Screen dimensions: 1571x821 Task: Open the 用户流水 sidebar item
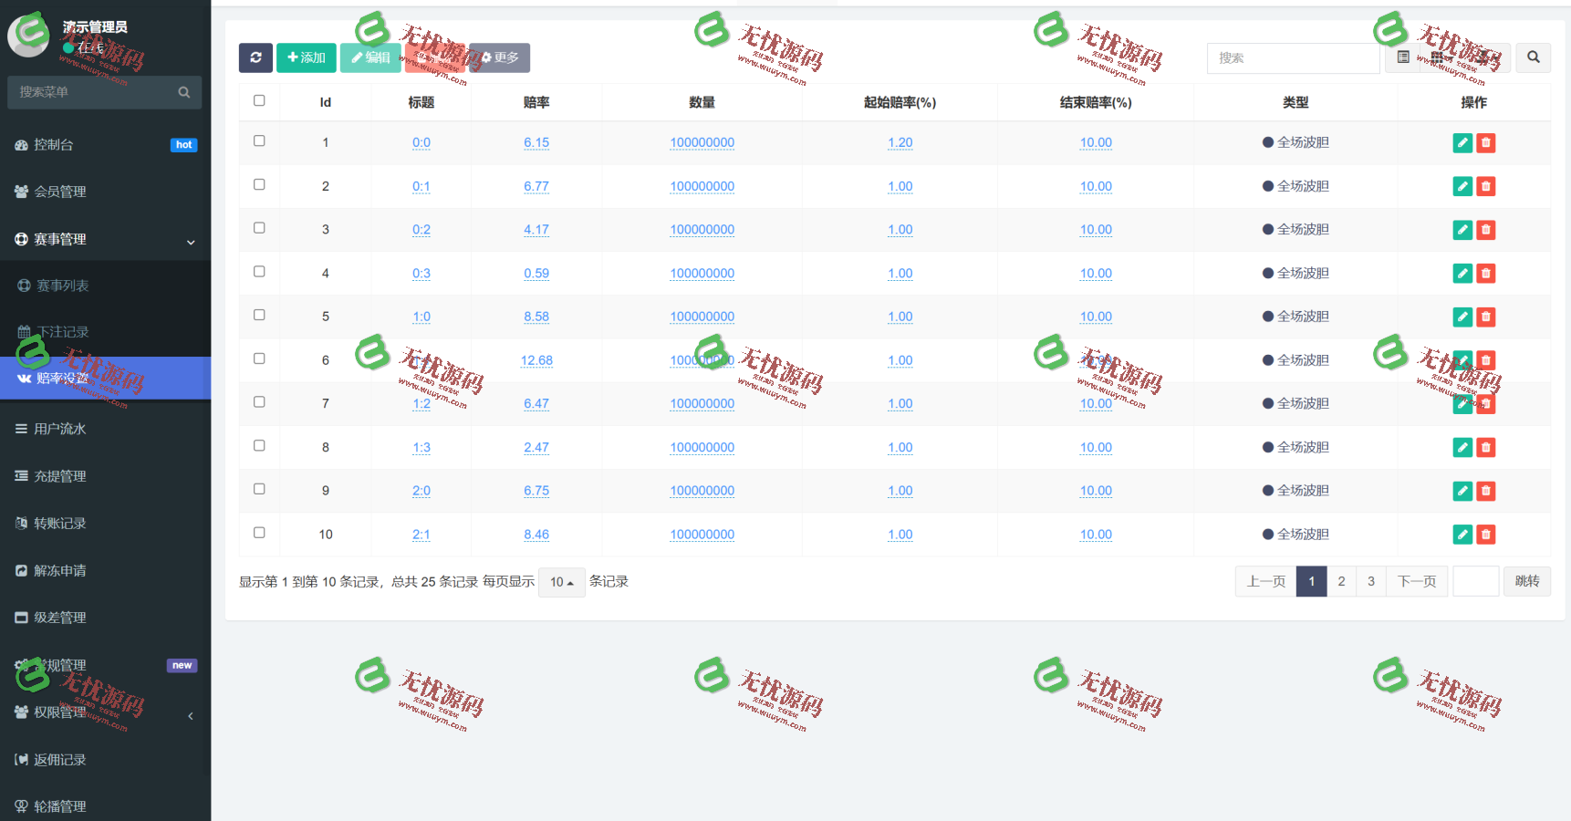105,429
